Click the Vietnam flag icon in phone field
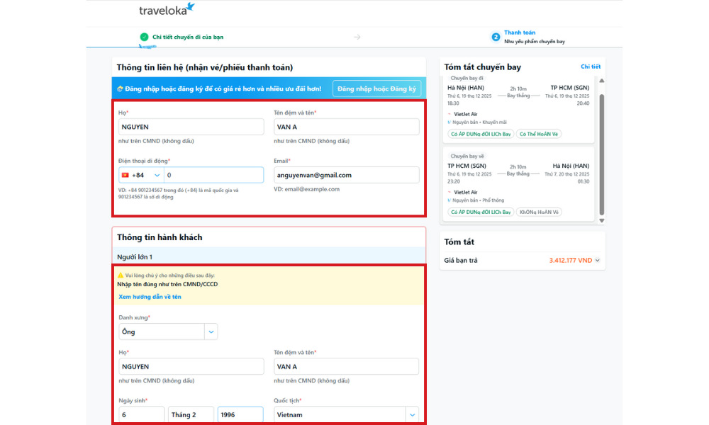The width and height of the screenshot is (709, 425). (125, 175)
